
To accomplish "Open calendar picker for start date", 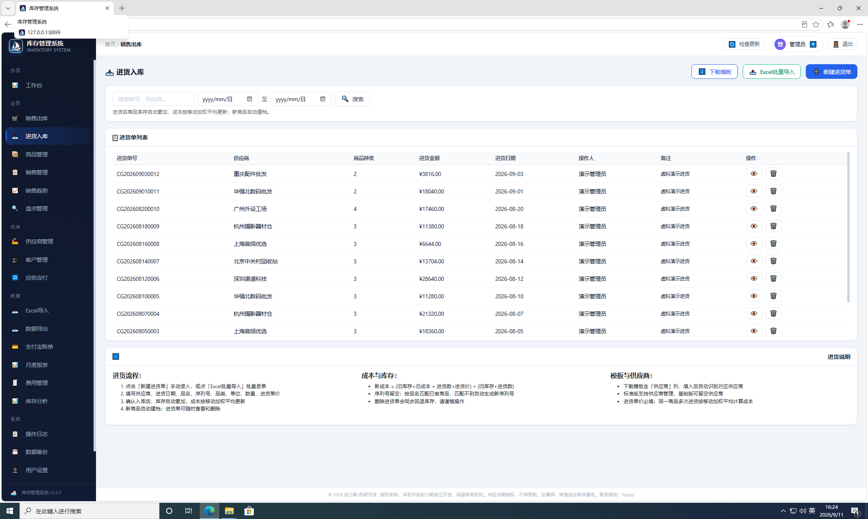I will [x=249, y=99].
